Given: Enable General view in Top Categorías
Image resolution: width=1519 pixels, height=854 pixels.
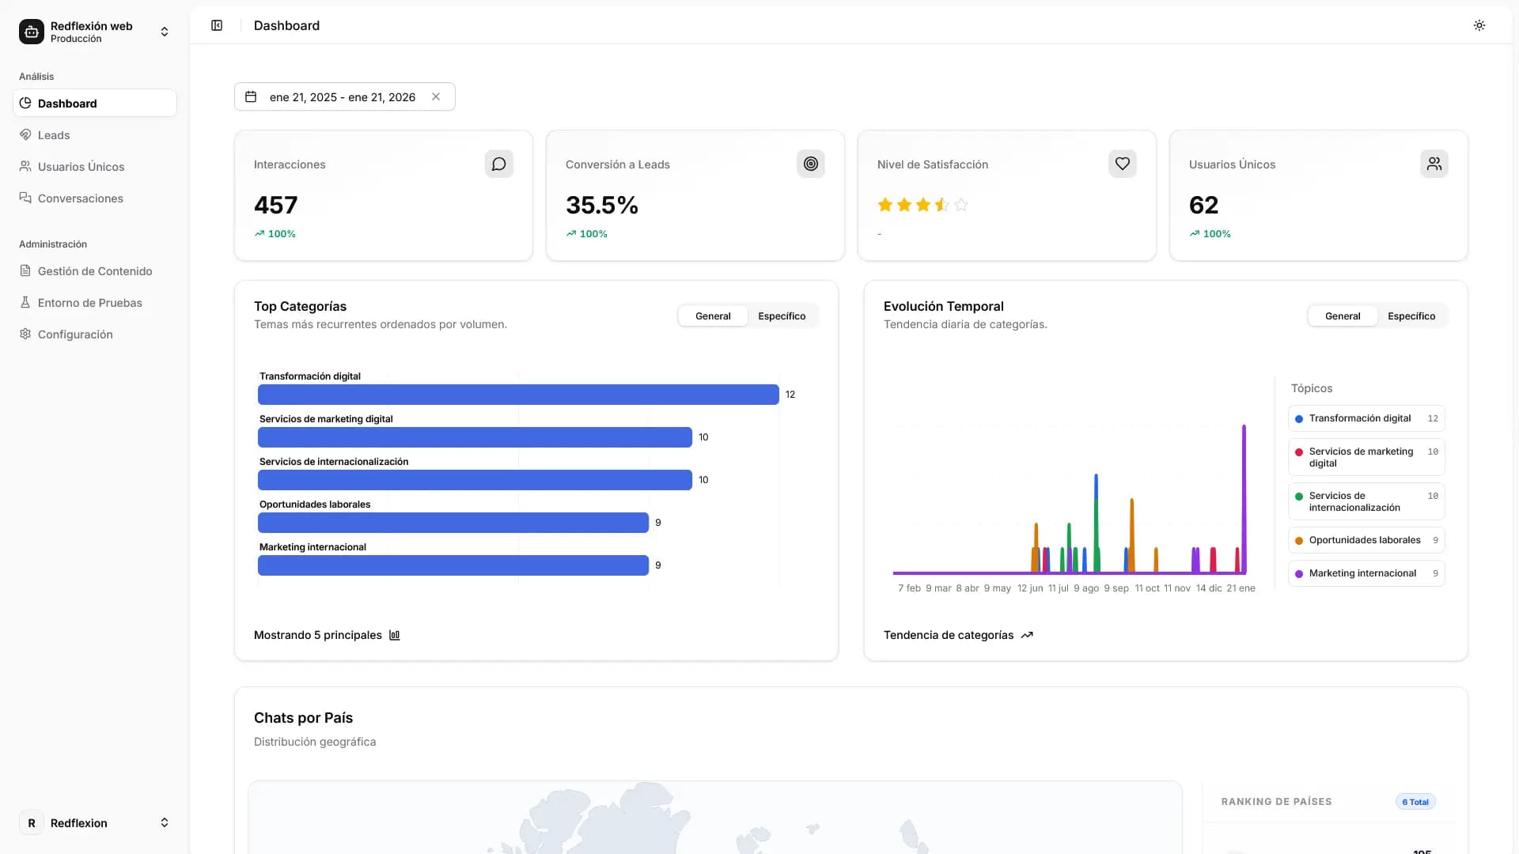Looking at the screenshot, I should coord(712,316).
